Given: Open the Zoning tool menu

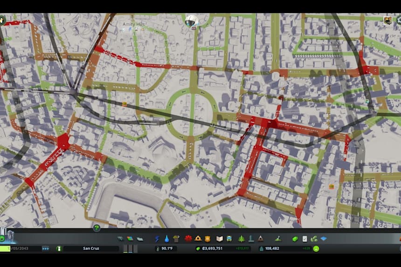Looking at the screenshot, I should 130,239.
